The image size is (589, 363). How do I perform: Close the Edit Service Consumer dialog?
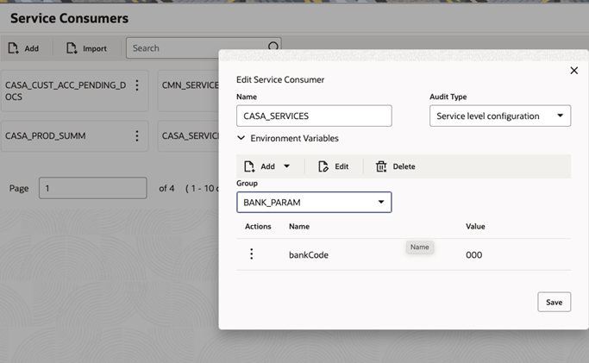click(x=574, y=71)
